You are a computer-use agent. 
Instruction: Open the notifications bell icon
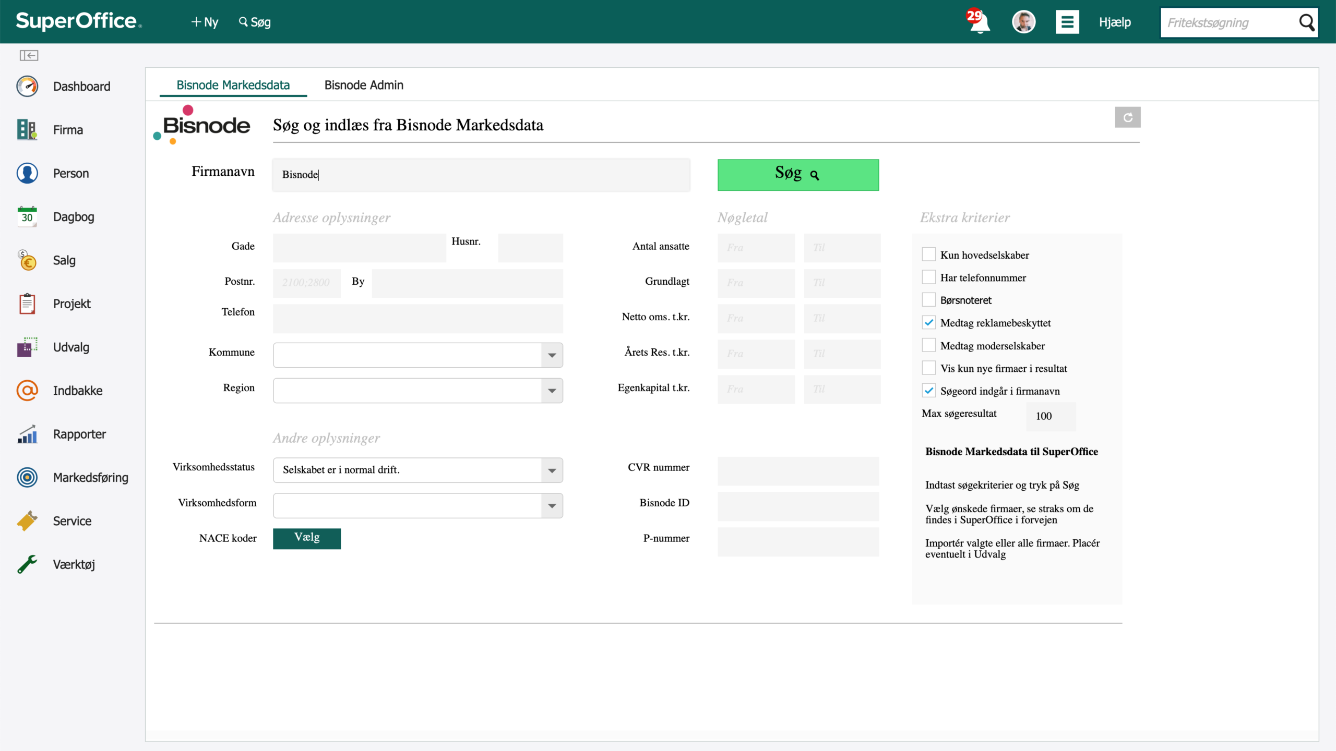click(979, 22)
